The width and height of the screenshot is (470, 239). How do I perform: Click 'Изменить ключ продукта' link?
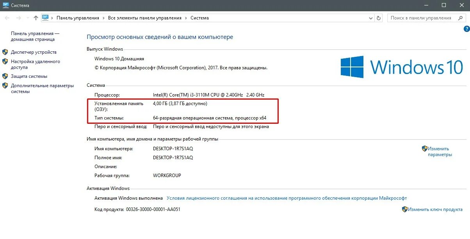pos(435,209)
